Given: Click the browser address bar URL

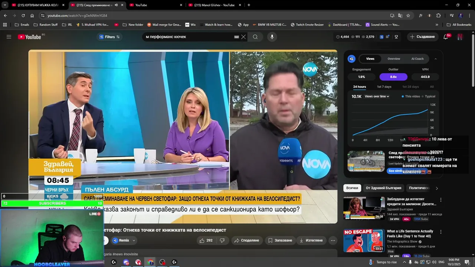Looking at the screenshot, I should (77, 16).
